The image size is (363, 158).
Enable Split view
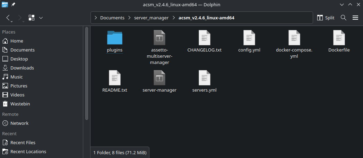coord(326,18)
